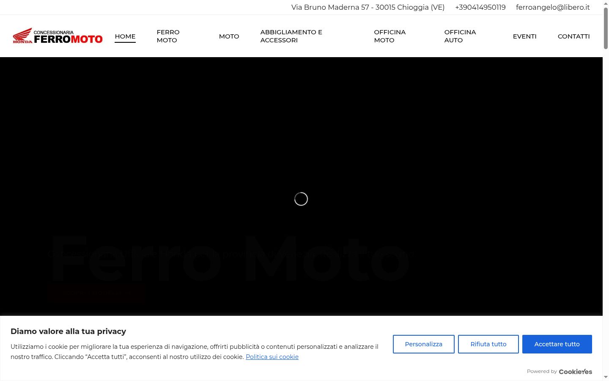This screenshot has height=381, width=609.
Task: Click the address Via Bruno Maderna 57
Action: point(368,7)
